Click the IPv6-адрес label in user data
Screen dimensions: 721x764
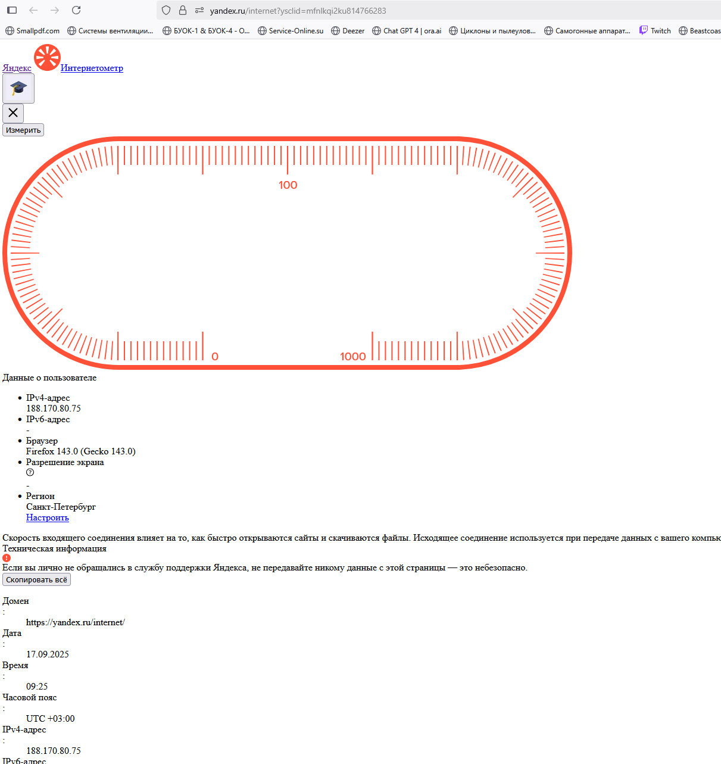pos(48,419)
